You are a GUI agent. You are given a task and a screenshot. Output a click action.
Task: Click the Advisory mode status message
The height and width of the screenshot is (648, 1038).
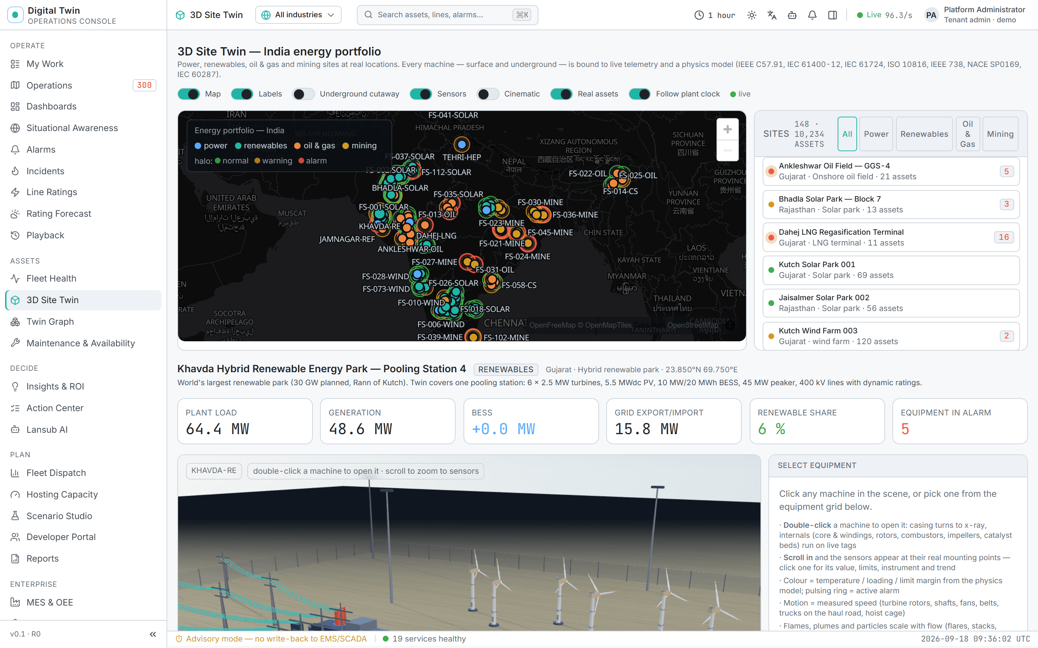(271, 639)
